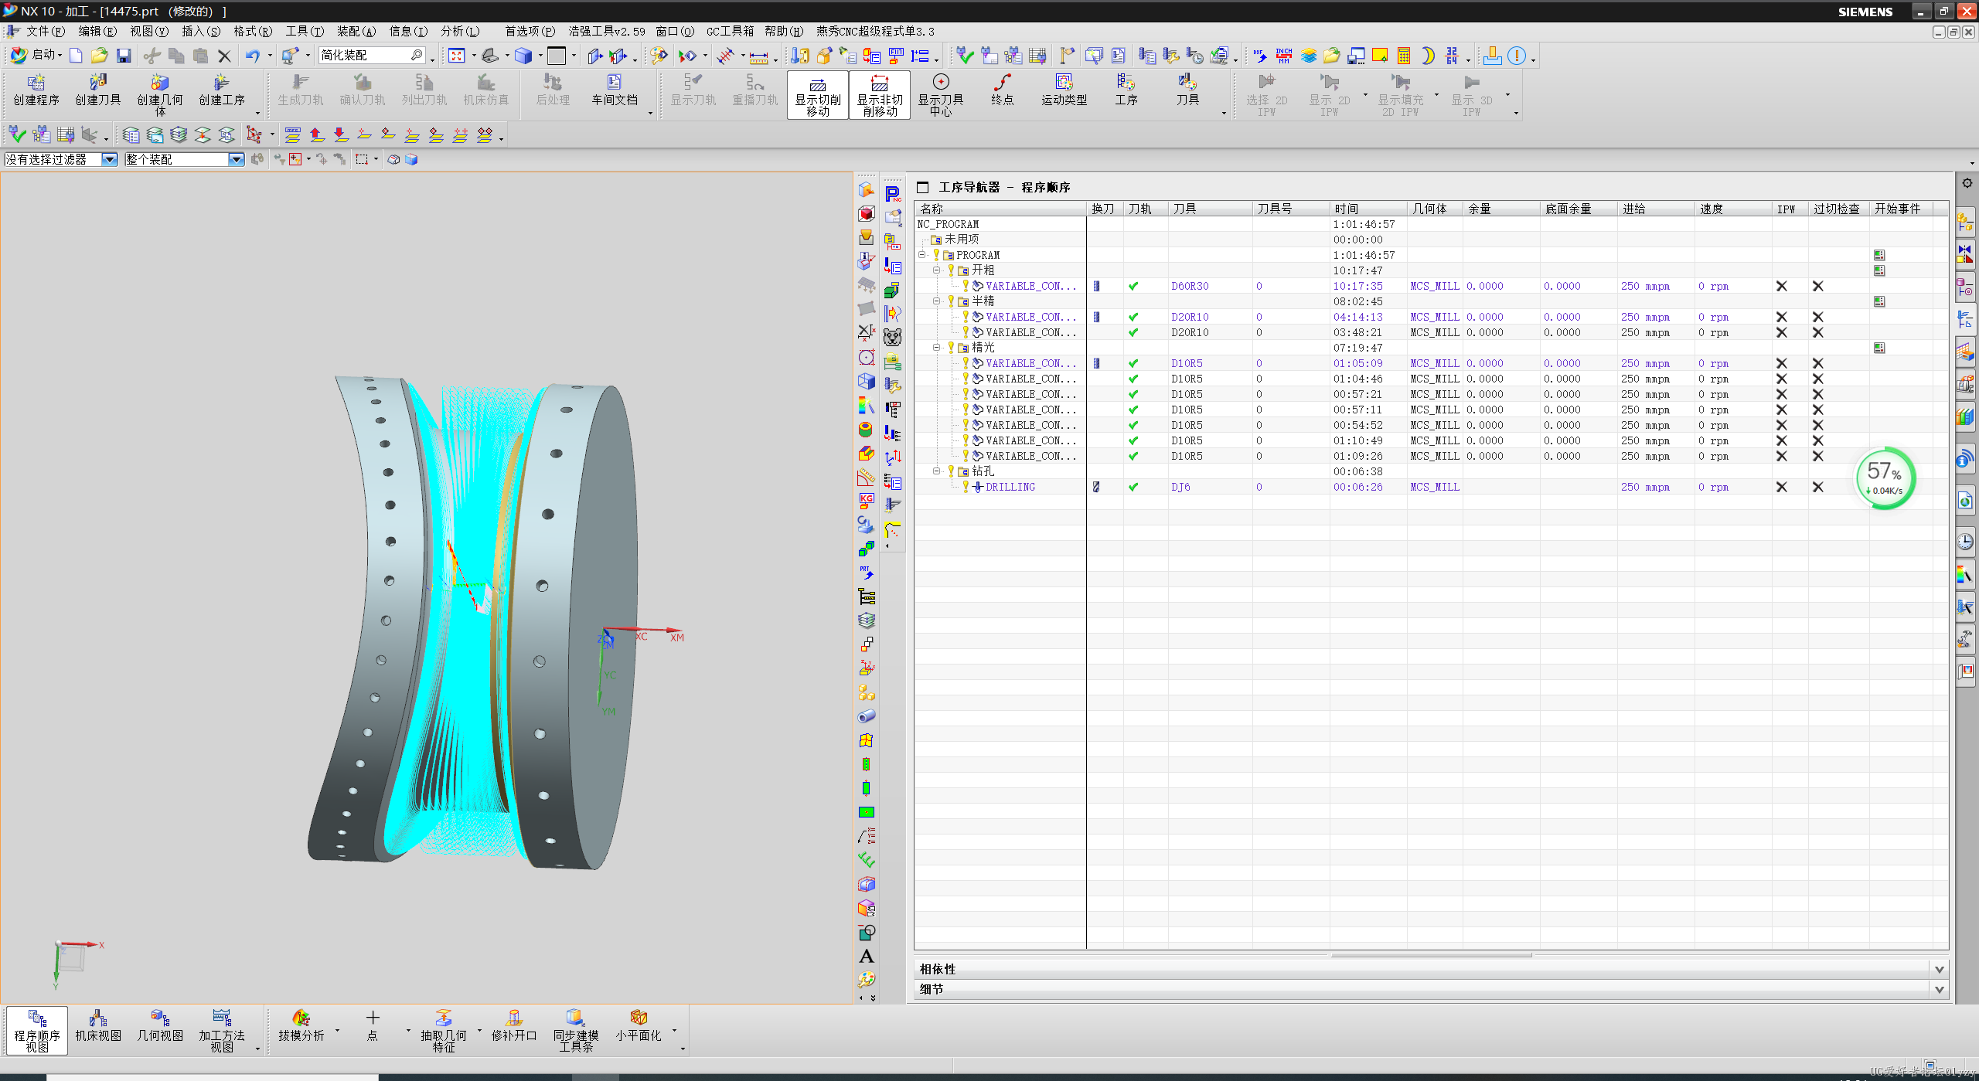Click the Patch Openings (修补开口) icon
The width and height of the screenshot is (1979, 1081).
[514, 1026]
